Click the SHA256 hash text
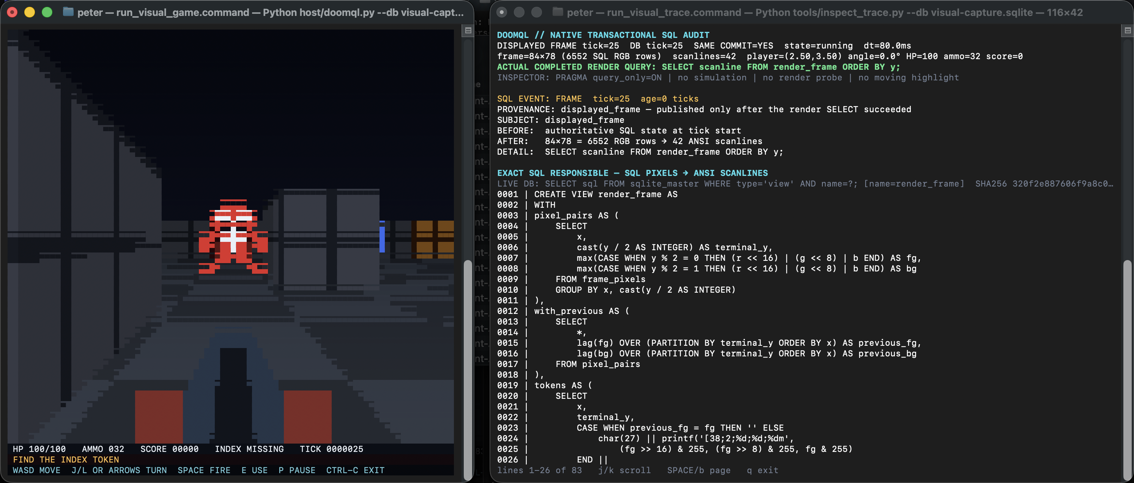The image size is (1134, 483). (x=1044, y=183)
